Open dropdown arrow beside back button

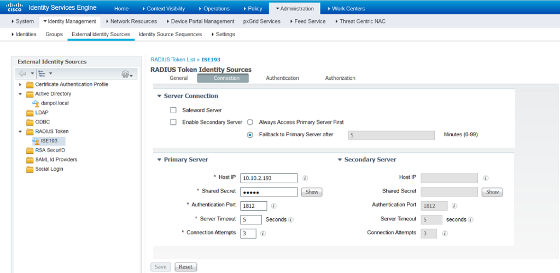click(x=32, y=74)
